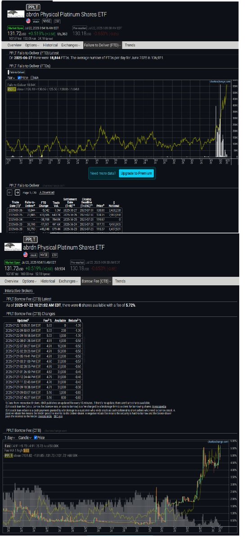
Task: Click the NYSE badge in the Borrow Fee page header
Action: pyautogui.click(x=45, y=255)
